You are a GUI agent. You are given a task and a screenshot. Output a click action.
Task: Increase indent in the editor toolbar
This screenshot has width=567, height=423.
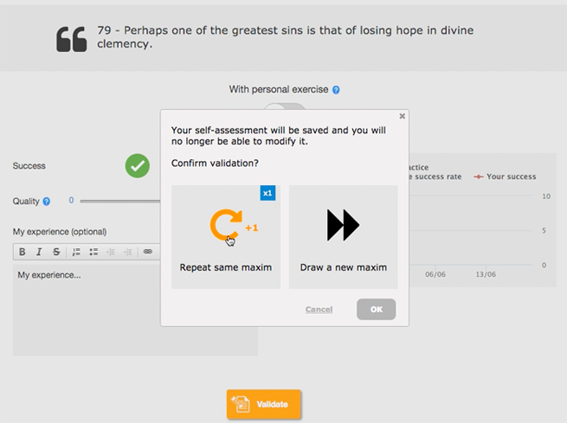point(127,252)
